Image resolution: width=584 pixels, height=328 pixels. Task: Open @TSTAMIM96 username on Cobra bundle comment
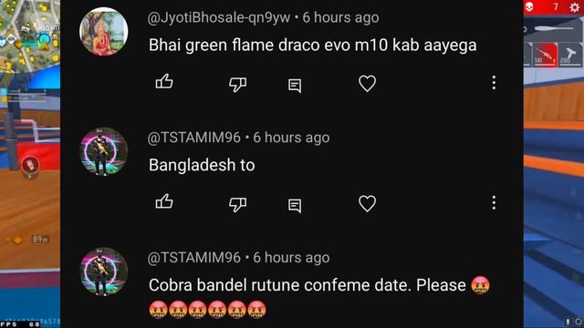(x=194, y=257)
